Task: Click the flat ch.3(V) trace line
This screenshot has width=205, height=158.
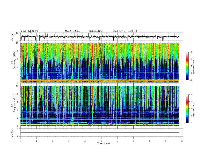Action: pos(100,132)
